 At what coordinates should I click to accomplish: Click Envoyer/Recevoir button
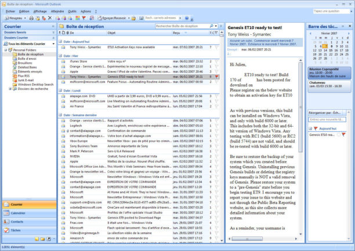coord(112,18)
